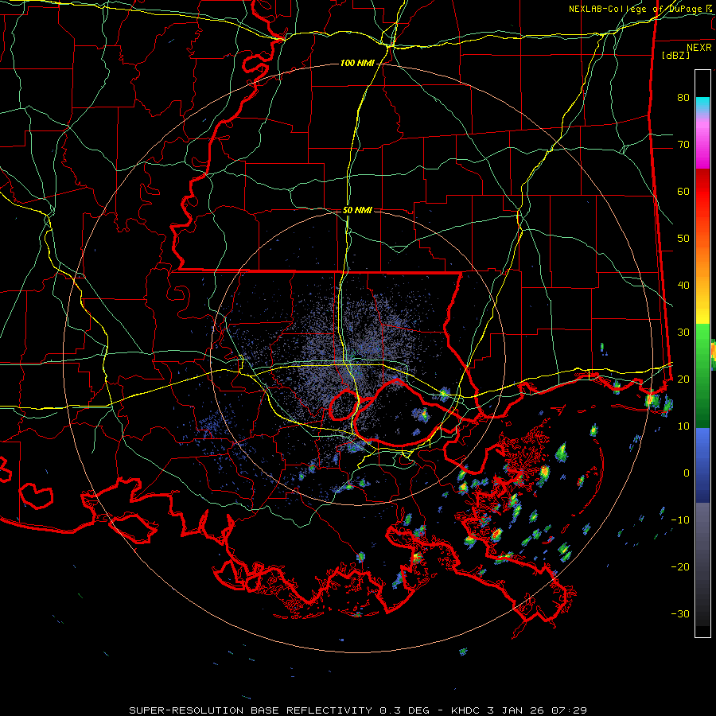Click the '100 NMI' range ring label

[356, 63]
